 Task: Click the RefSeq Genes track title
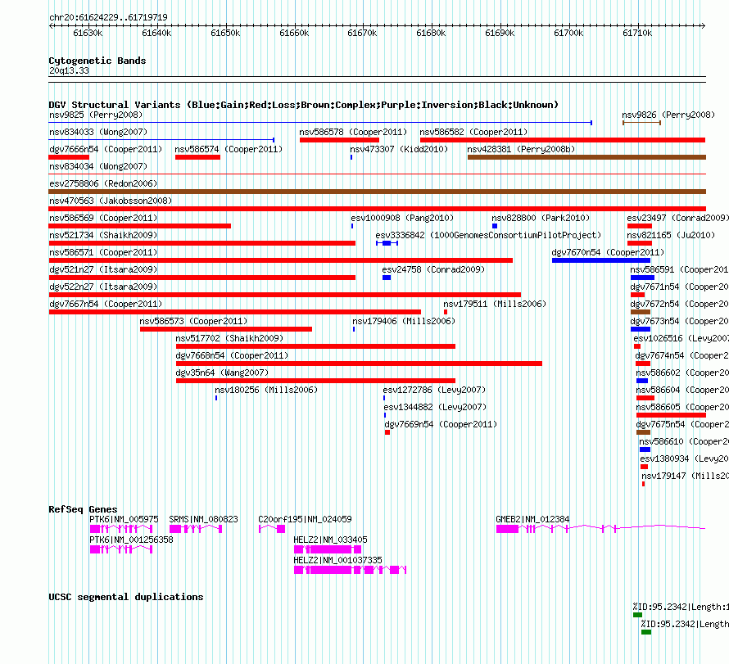[83, 509]
